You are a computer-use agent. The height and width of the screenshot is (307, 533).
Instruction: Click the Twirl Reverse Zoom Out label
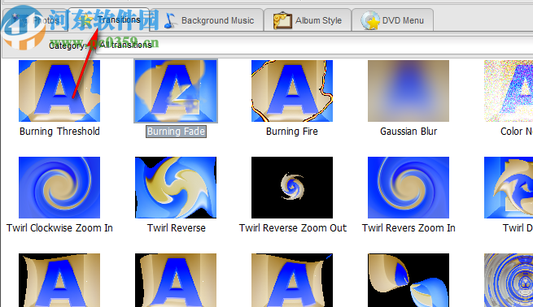293,228
